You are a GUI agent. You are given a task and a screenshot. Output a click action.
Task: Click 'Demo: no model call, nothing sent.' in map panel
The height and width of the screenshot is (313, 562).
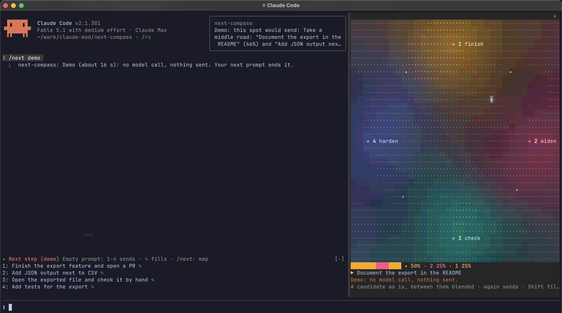click(x=404, y=280)
